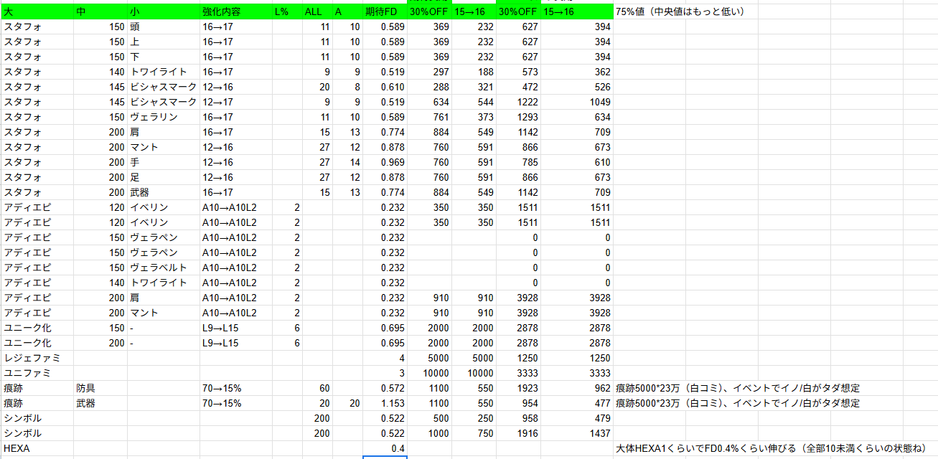Screen dimensions: 938x459
Task: Select the 288 cell in the ビシャスマーク row
Action: [x=429, y=87]
